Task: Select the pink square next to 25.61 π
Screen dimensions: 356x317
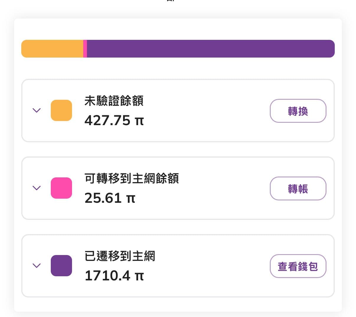Action: pos(61,188)
